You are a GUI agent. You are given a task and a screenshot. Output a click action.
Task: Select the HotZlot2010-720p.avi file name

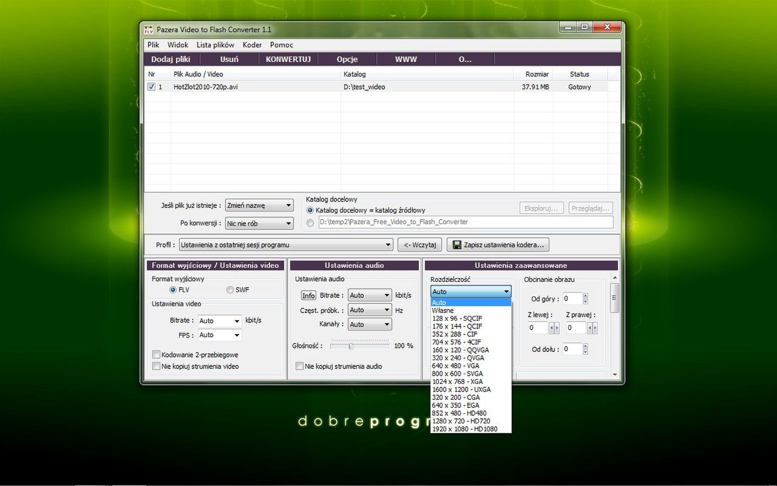pos(206,87)
